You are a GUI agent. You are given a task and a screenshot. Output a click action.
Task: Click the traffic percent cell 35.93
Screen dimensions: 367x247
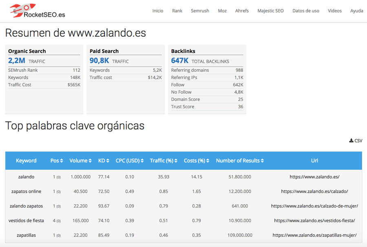(x=164, y=177)
